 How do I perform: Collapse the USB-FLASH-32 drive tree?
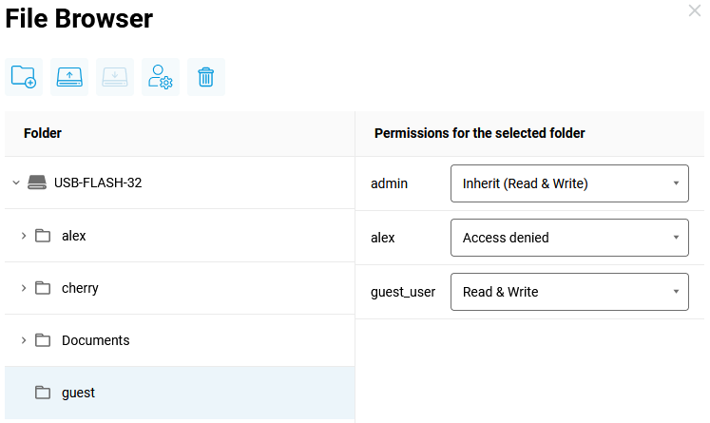point(15,183)
